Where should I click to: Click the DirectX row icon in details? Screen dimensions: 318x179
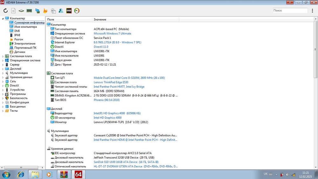point(52,47)
